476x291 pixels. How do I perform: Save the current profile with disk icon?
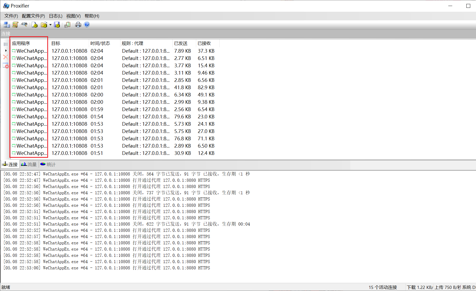coord(57,25)
